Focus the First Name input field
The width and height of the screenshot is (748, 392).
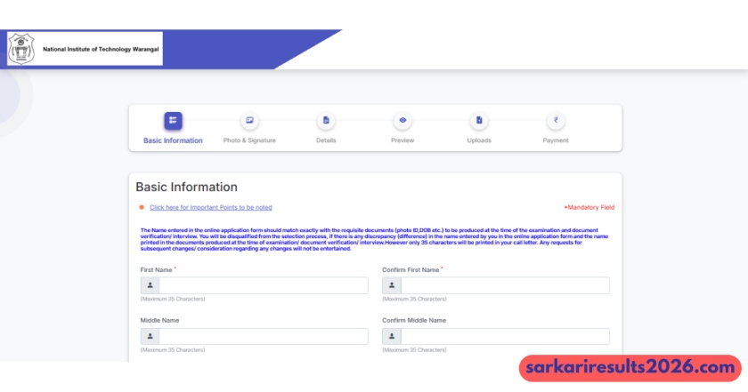pyautogui.click(x=263, y=285)
